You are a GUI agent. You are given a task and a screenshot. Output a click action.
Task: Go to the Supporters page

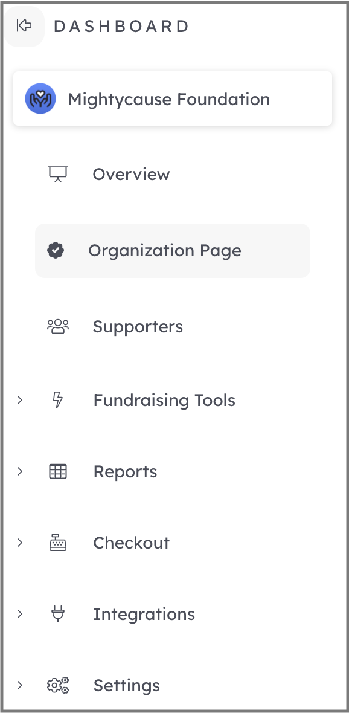pyautogui.click(x=173, y=326)
